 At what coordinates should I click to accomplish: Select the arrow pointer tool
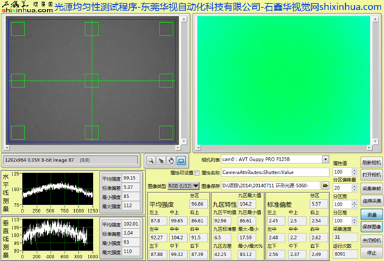161,161
